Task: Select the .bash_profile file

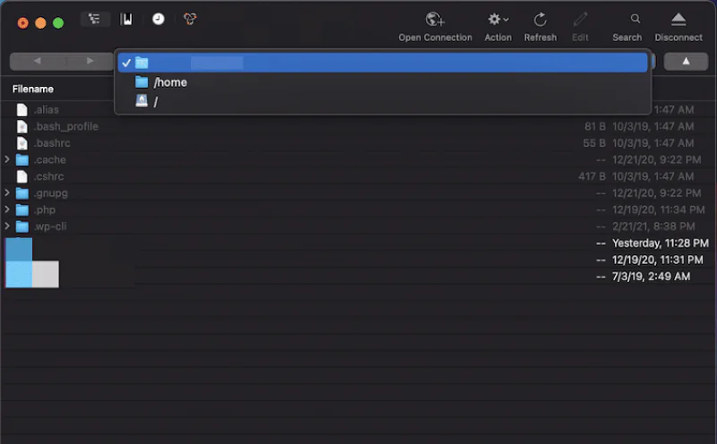Action: 65,126
